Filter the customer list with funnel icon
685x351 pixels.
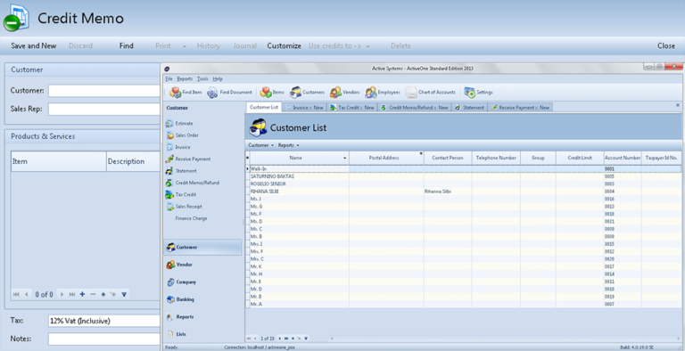306,339
